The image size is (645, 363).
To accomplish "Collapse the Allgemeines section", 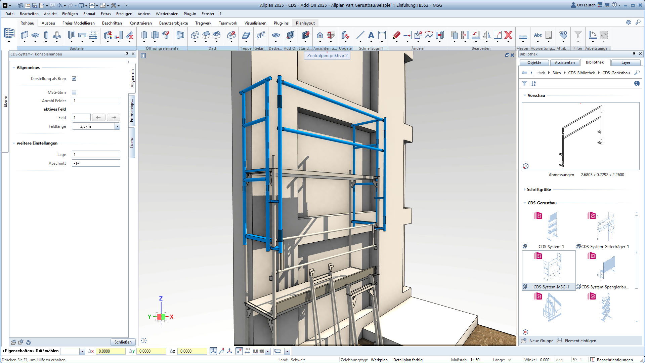I will 14,68.
